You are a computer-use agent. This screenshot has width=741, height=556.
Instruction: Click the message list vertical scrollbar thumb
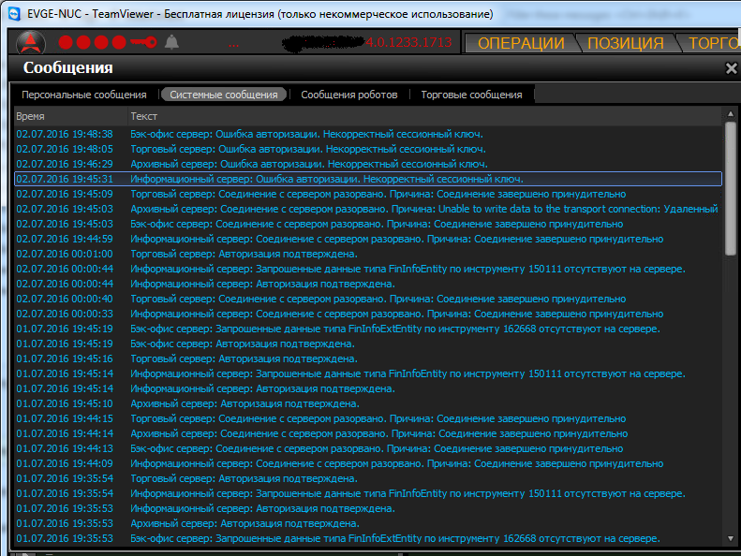(x=731, y=187)
